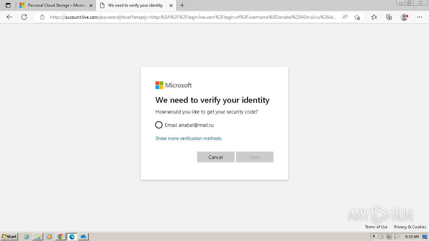Open the volume speaker tray icon
The image size is (429, 241).
(381, 237)
